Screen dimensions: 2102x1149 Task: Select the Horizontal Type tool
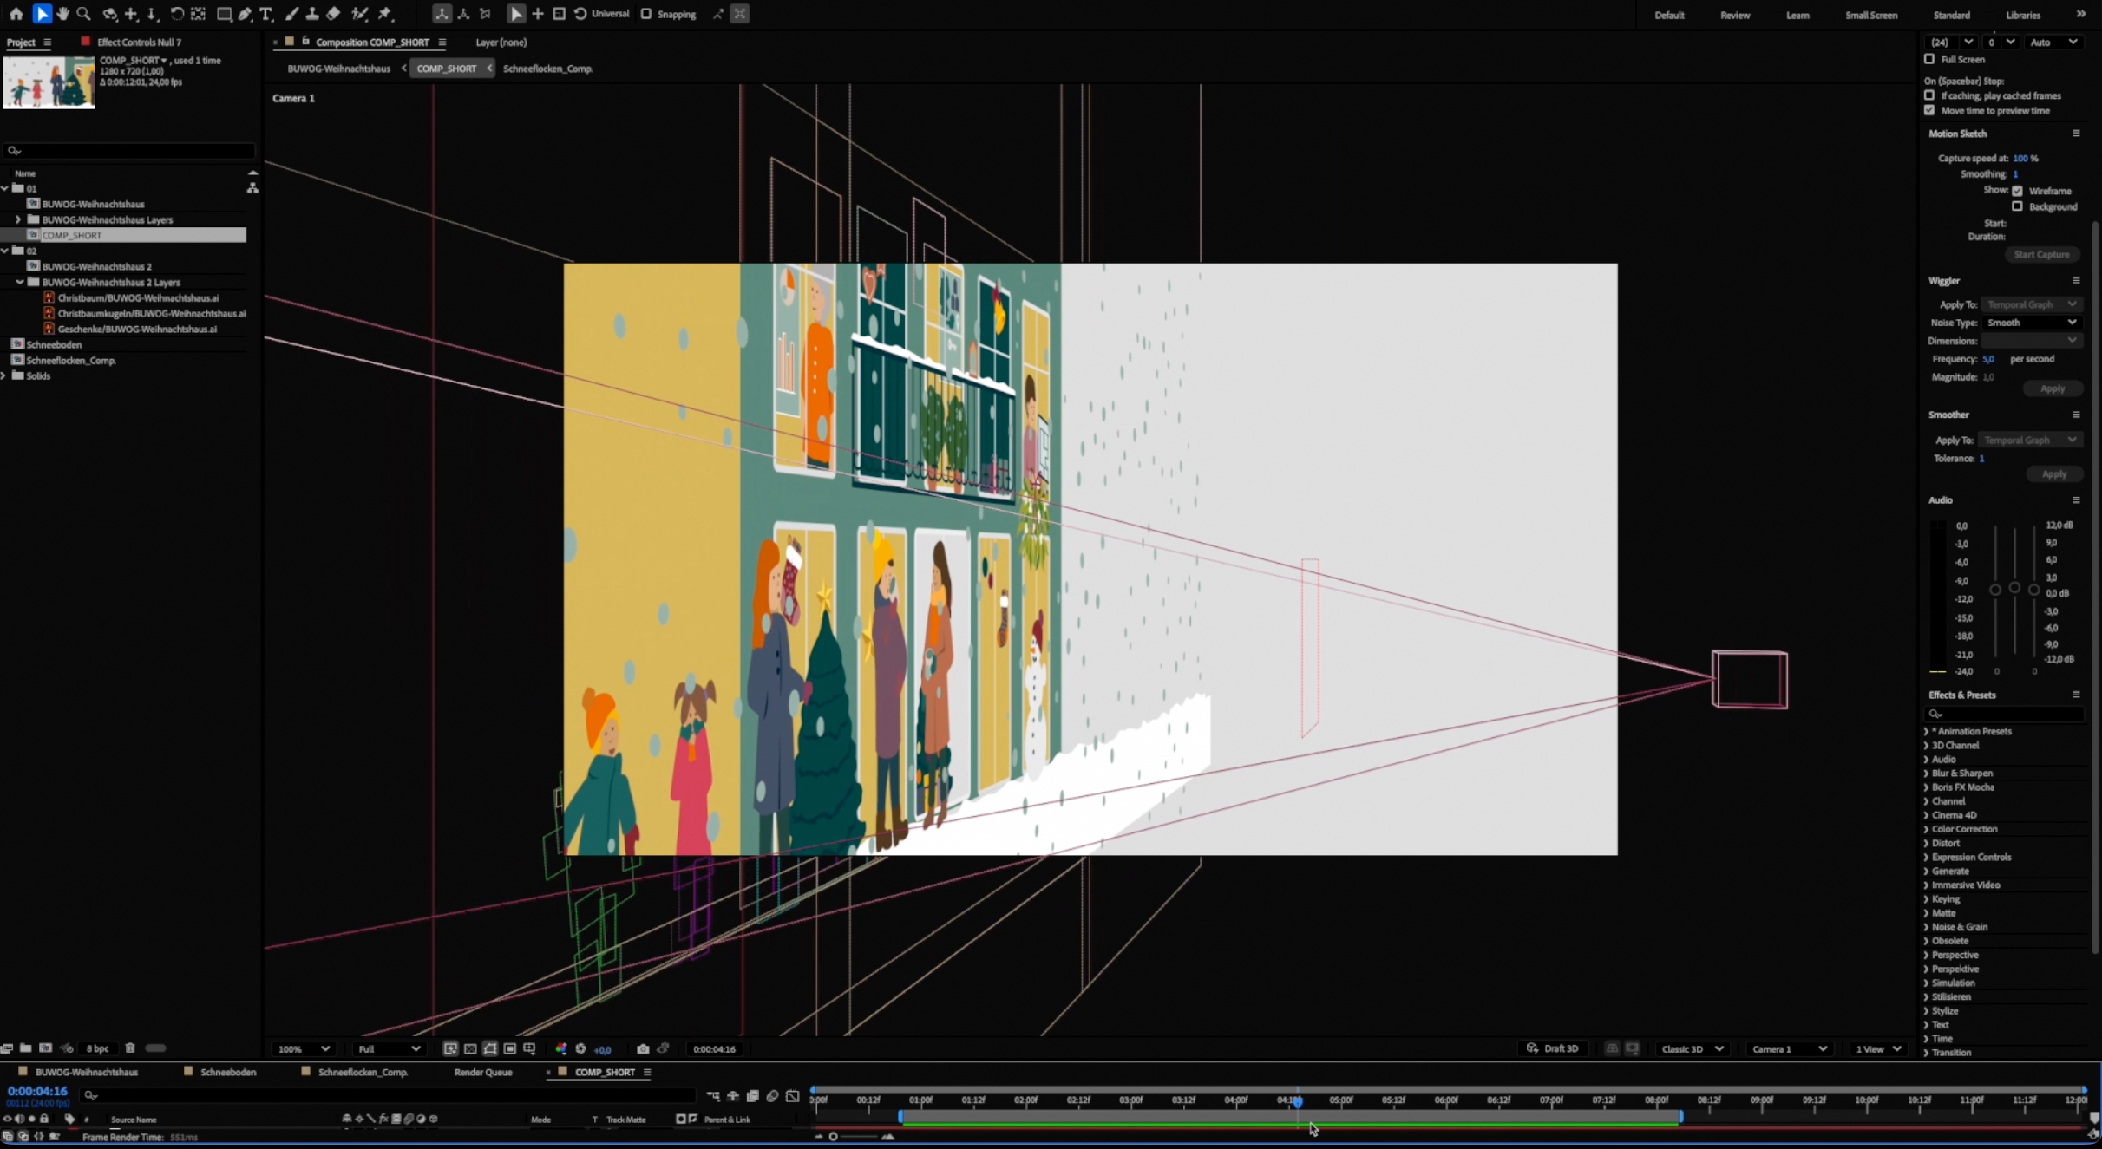click(266, 14)
